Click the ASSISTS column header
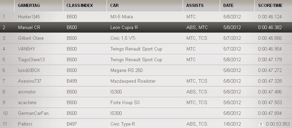The image size is (292, 128). [195, 6]
